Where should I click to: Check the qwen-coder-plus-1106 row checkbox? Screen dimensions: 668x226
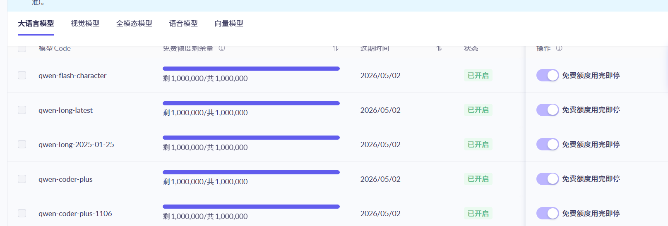coord(22,213)
